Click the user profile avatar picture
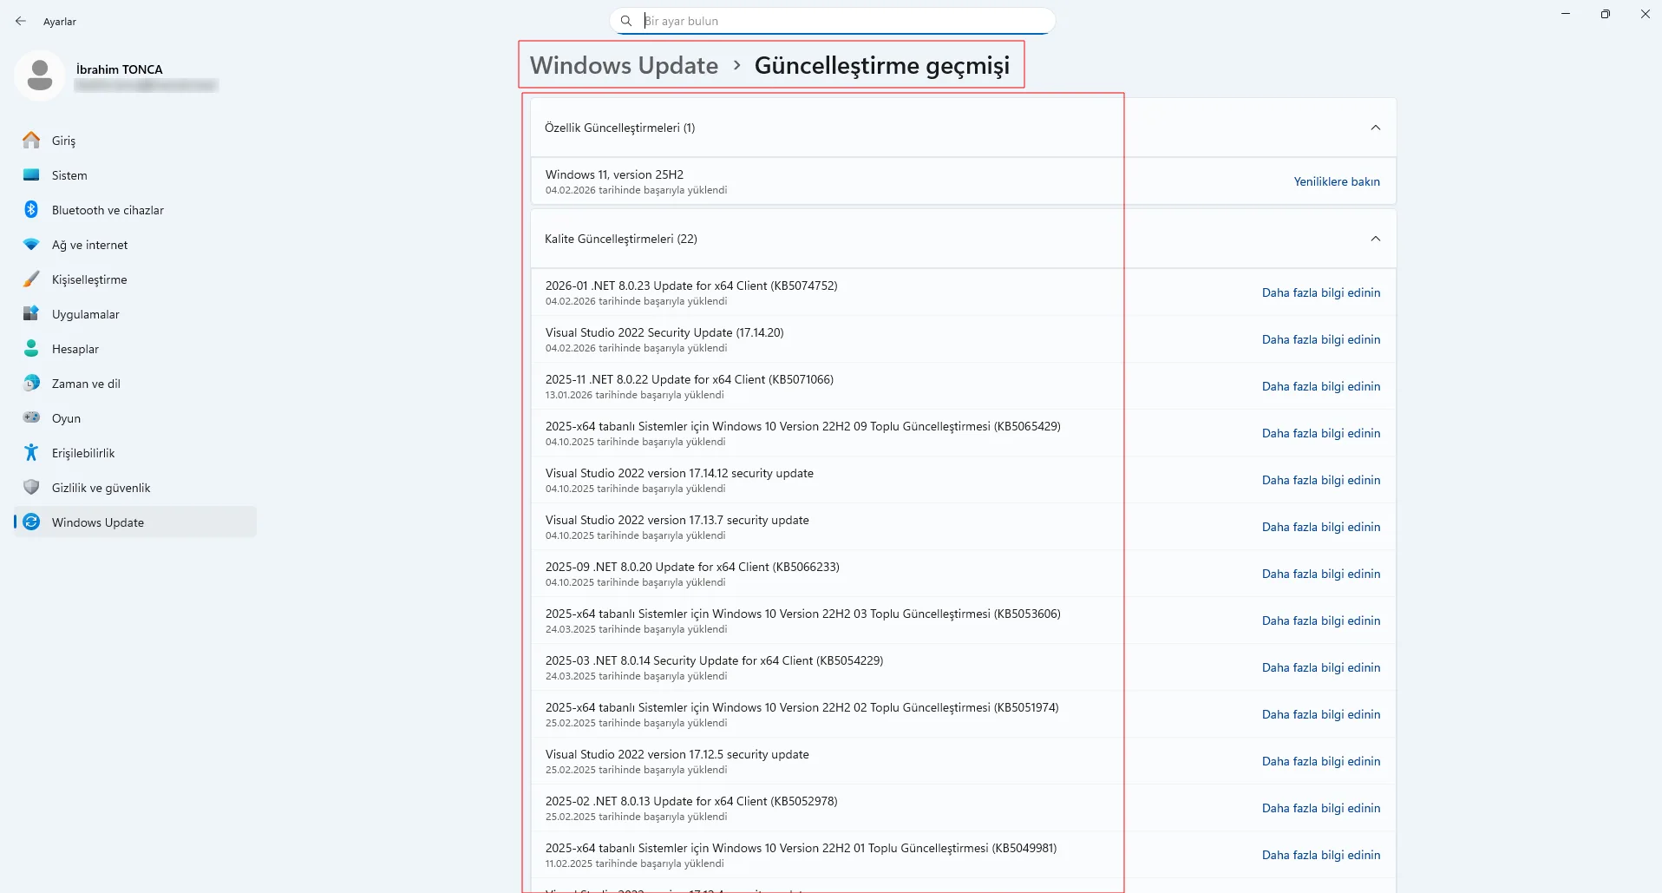The height and width of the screenshot is (893, 1662). pos(39,76)
